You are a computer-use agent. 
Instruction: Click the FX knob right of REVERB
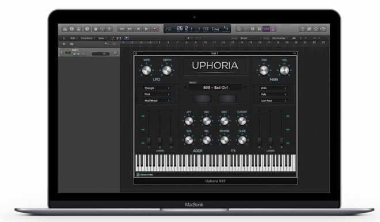(x=242, y=140)
